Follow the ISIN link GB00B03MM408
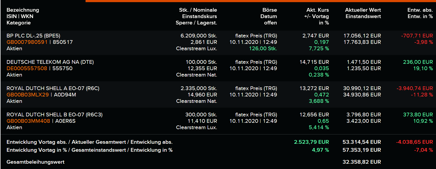This screenshot has height=169, width=436. 28,121
